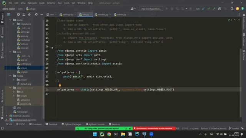The image size is (246, 138).
Task: Open the Python Console tool window
Action: pos(95,124)
